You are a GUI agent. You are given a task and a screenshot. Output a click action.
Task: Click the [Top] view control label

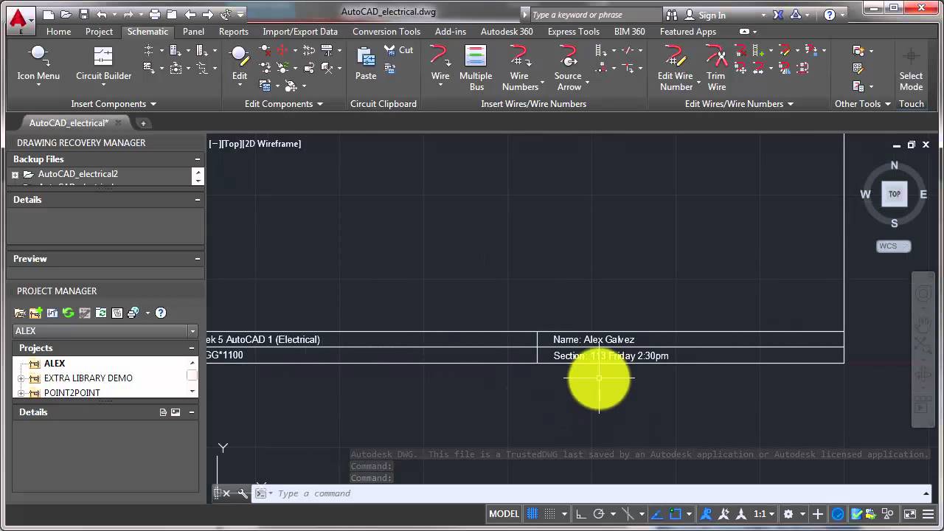click(232, 144)
